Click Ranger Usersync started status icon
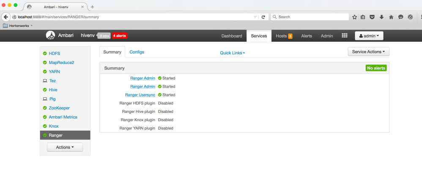Viewport: 422px width, 190px height. tap(159, 95)
